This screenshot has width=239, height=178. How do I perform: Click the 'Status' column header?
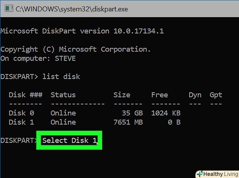click(x=63, y=95)
